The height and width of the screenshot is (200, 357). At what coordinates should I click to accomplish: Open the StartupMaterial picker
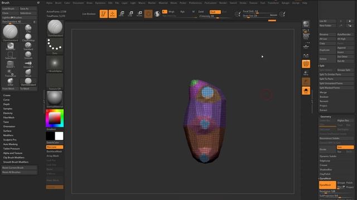55,99
